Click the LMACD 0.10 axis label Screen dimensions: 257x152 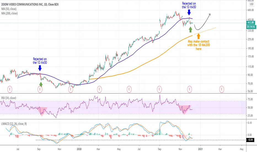point(250,123)
